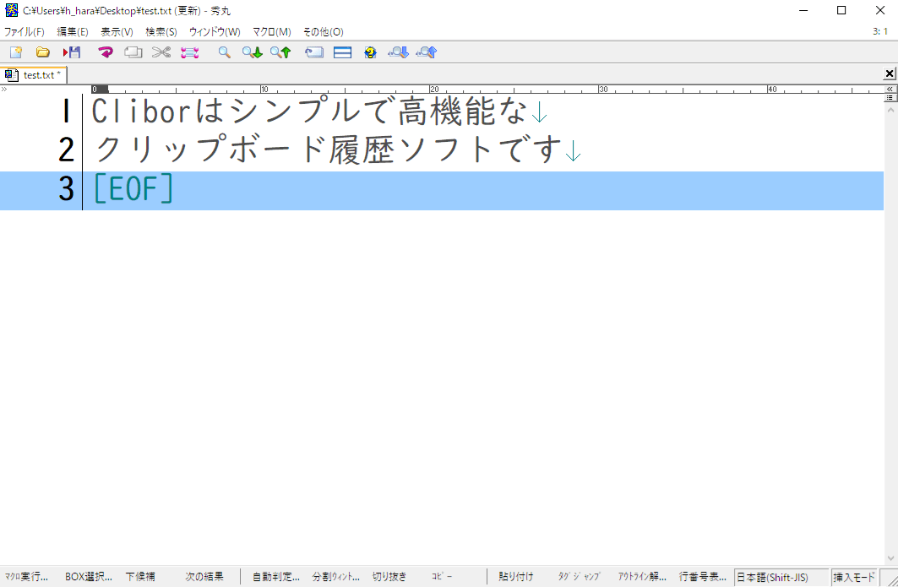Open the 表示(V) menu
898x587 pixels.
117,32
